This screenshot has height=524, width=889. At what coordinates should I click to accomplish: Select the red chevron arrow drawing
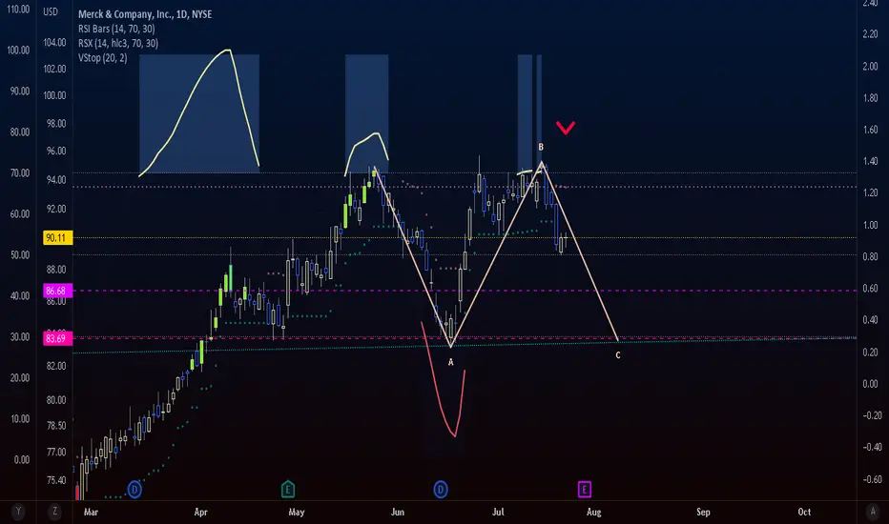566,128
